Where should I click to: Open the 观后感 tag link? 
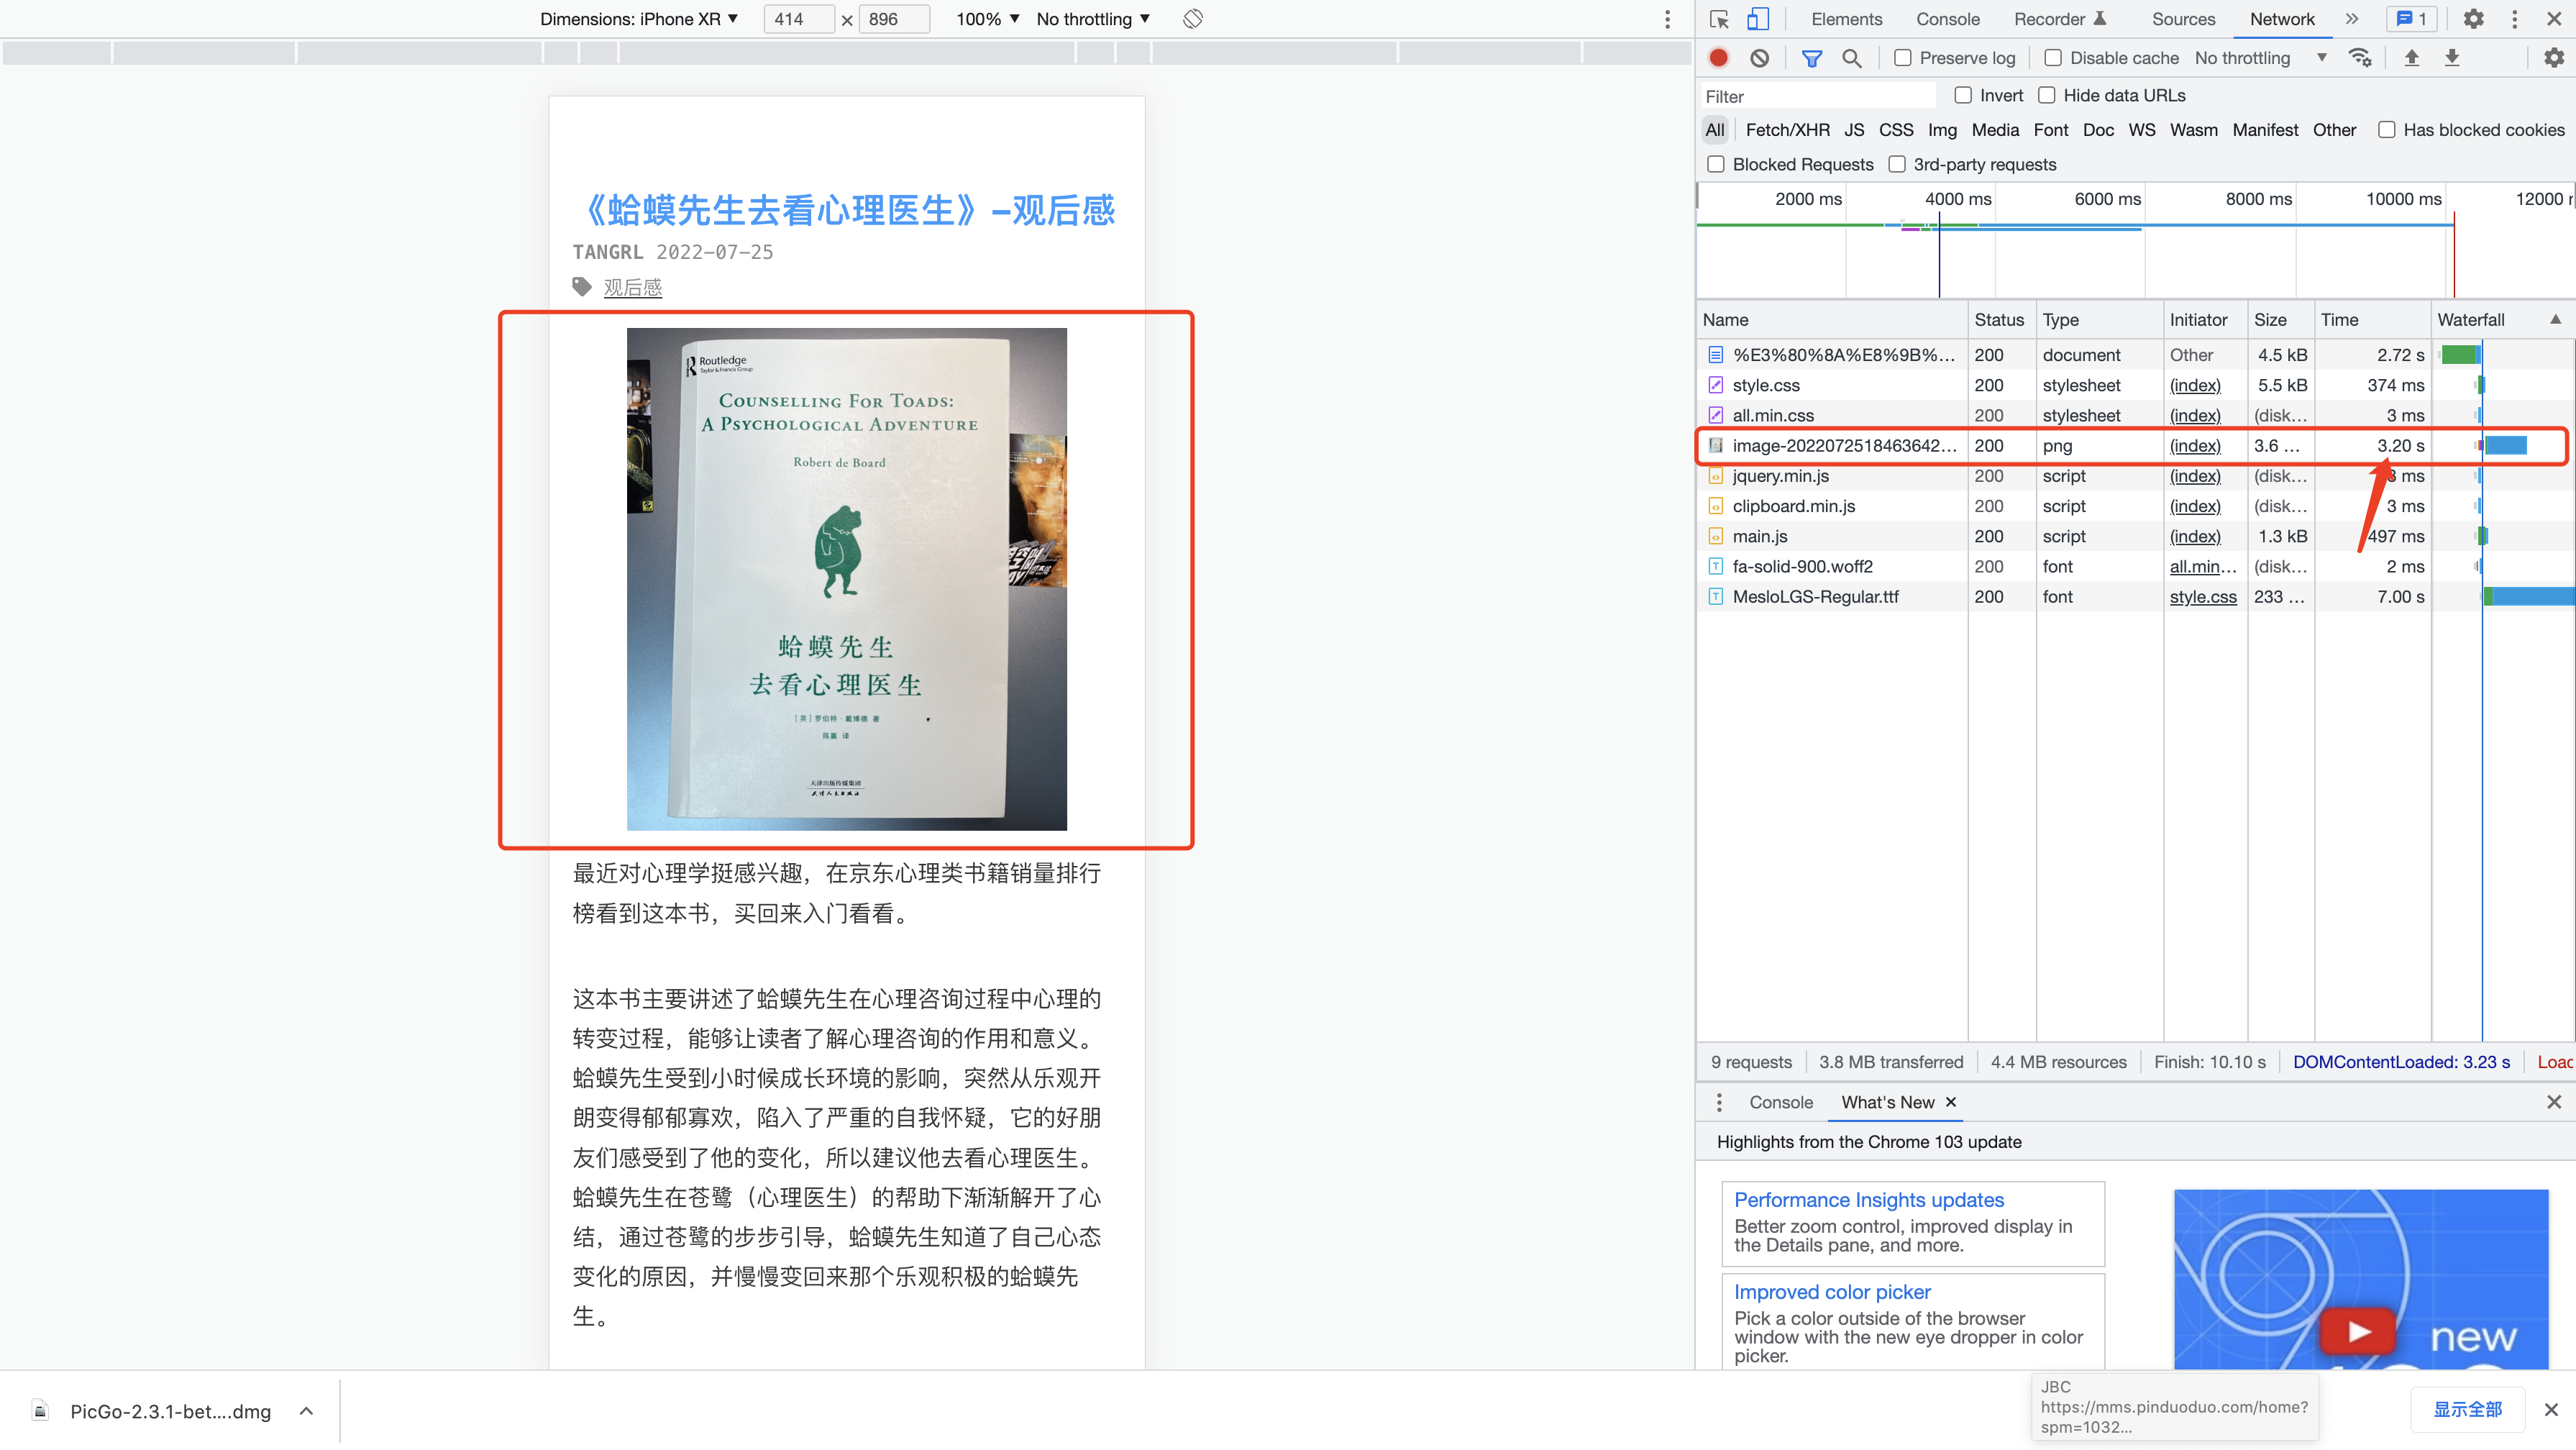[632, 288]
